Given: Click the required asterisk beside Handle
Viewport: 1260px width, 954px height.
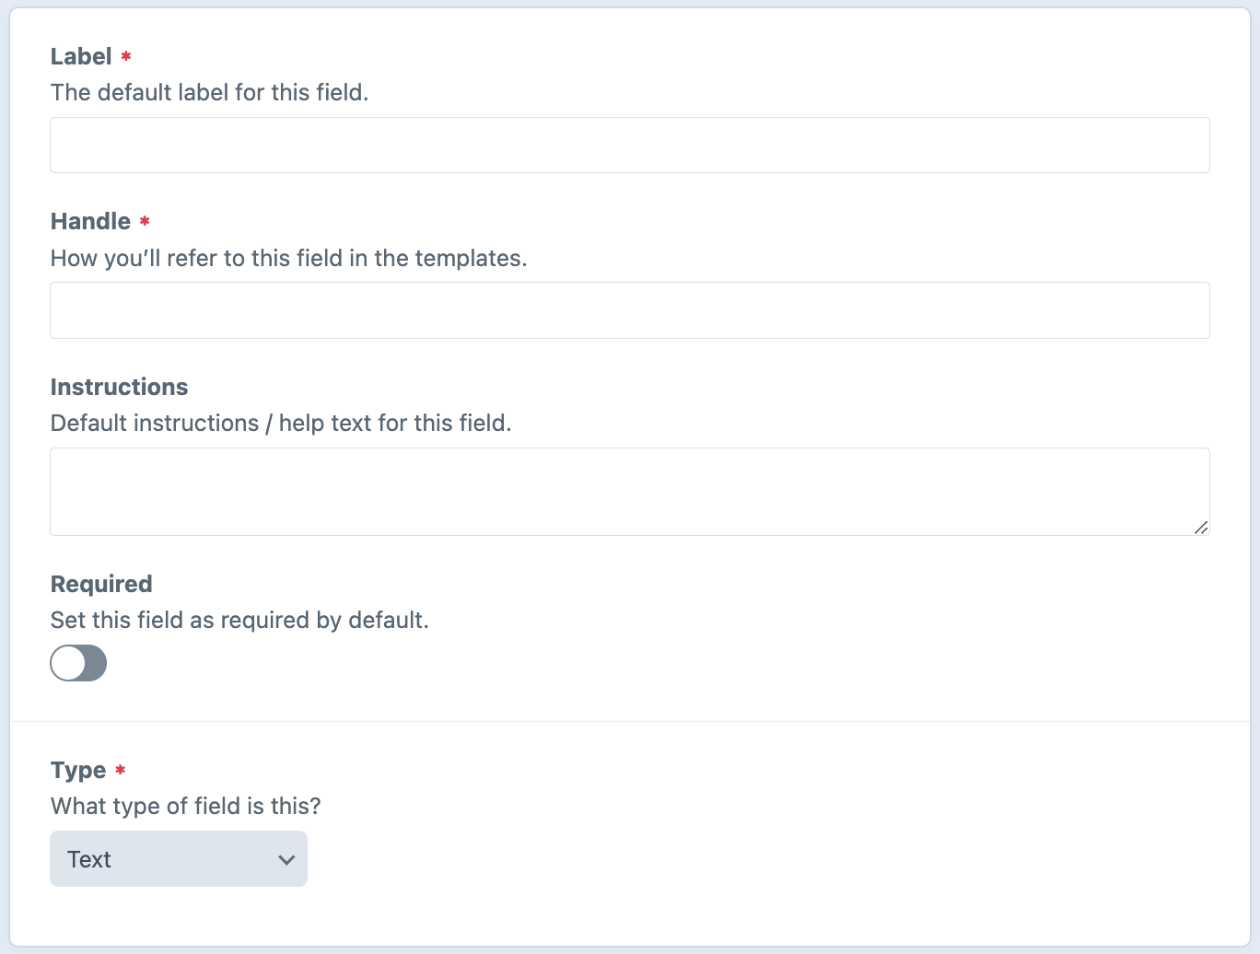Looking at the screenshot, I should 144,221.
